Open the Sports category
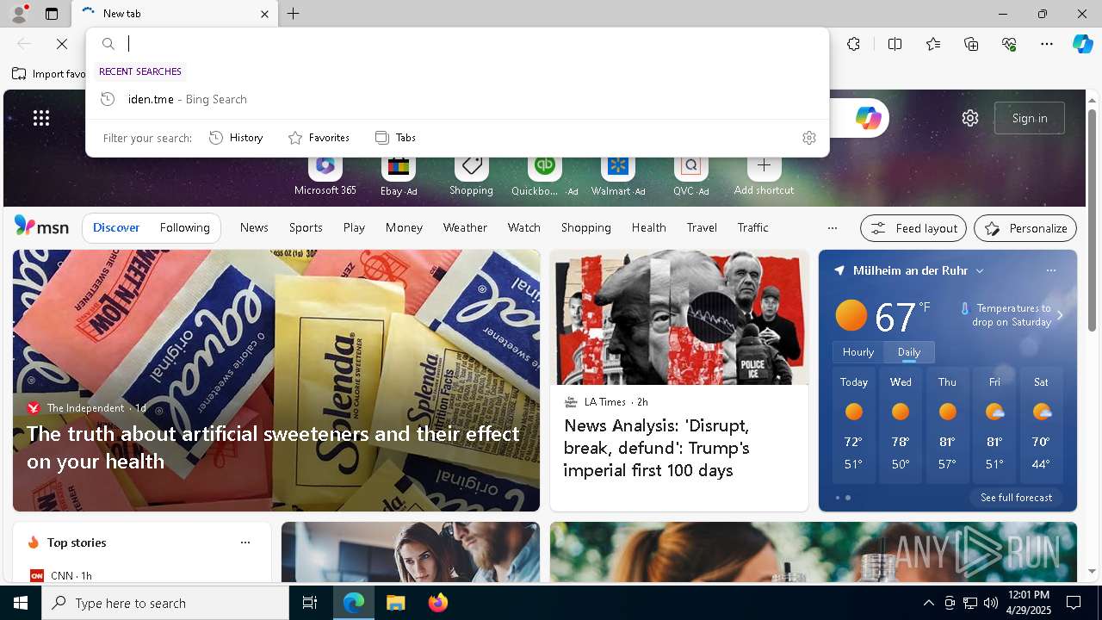1102x620 pixels. click(306, 228)
